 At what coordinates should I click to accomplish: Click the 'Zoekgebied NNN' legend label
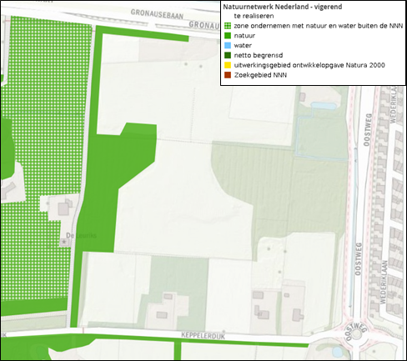[260, 75]
